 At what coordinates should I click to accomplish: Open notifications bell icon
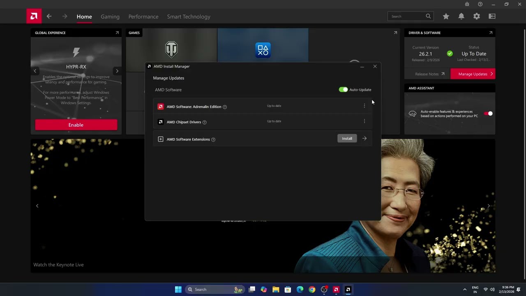tap(461, 16)
